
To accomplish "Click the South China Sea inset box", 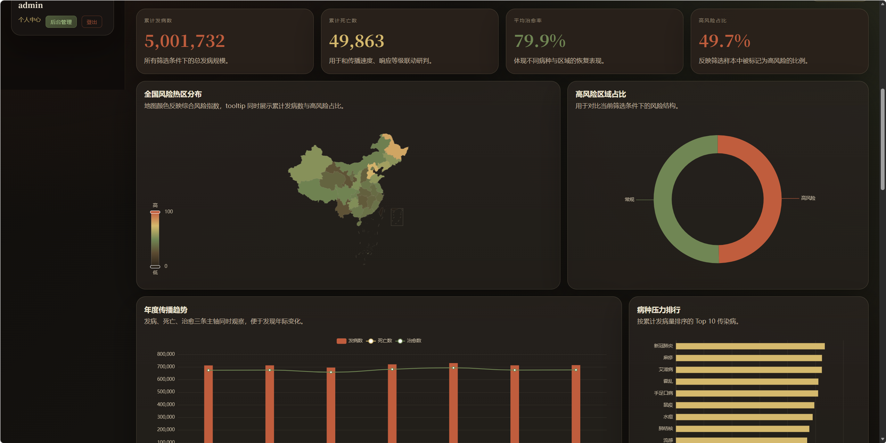I will 397,217.
